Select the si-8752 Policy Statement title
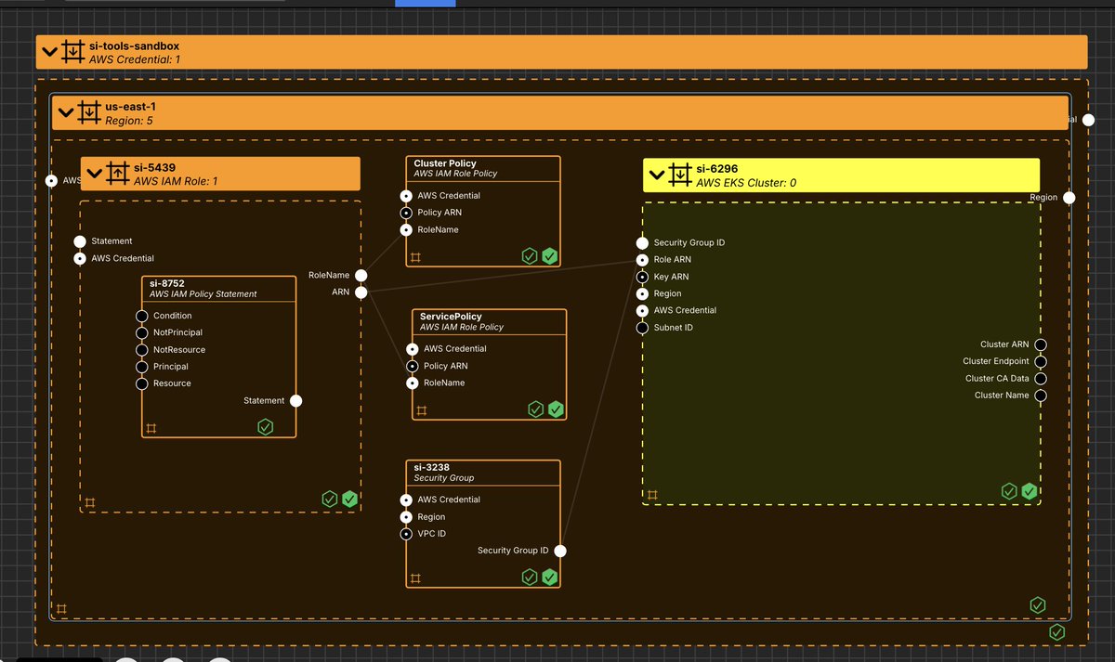The image size is (1115, 662). 167,283
